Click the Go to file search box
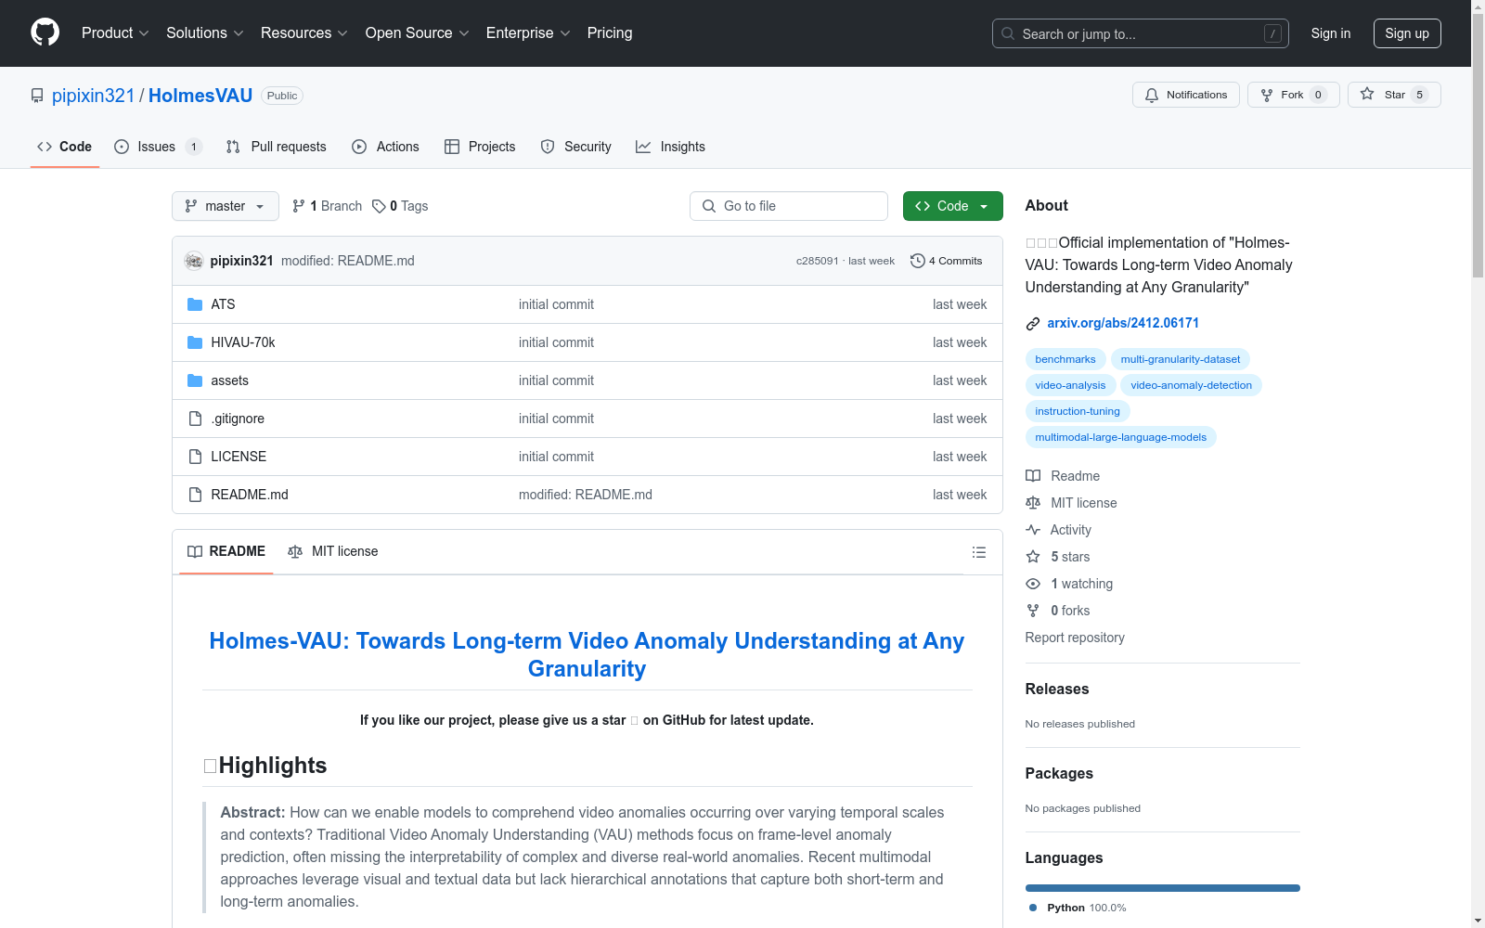Viewport: 1485px width, 928px height. (x=789, y=206)
